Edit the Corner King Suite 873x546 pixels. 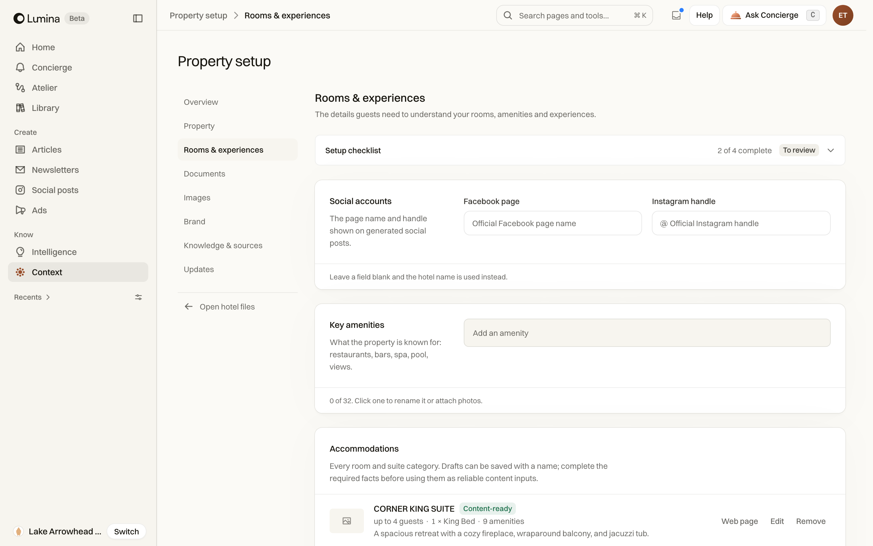[x=777, y=521]
